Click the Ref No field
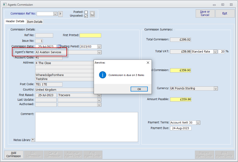 pyautogui.click(x=44, y=35)
